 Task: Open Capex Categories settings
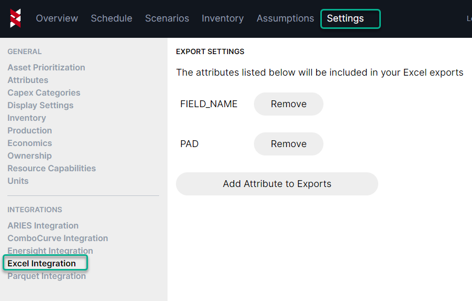(44, 92)
